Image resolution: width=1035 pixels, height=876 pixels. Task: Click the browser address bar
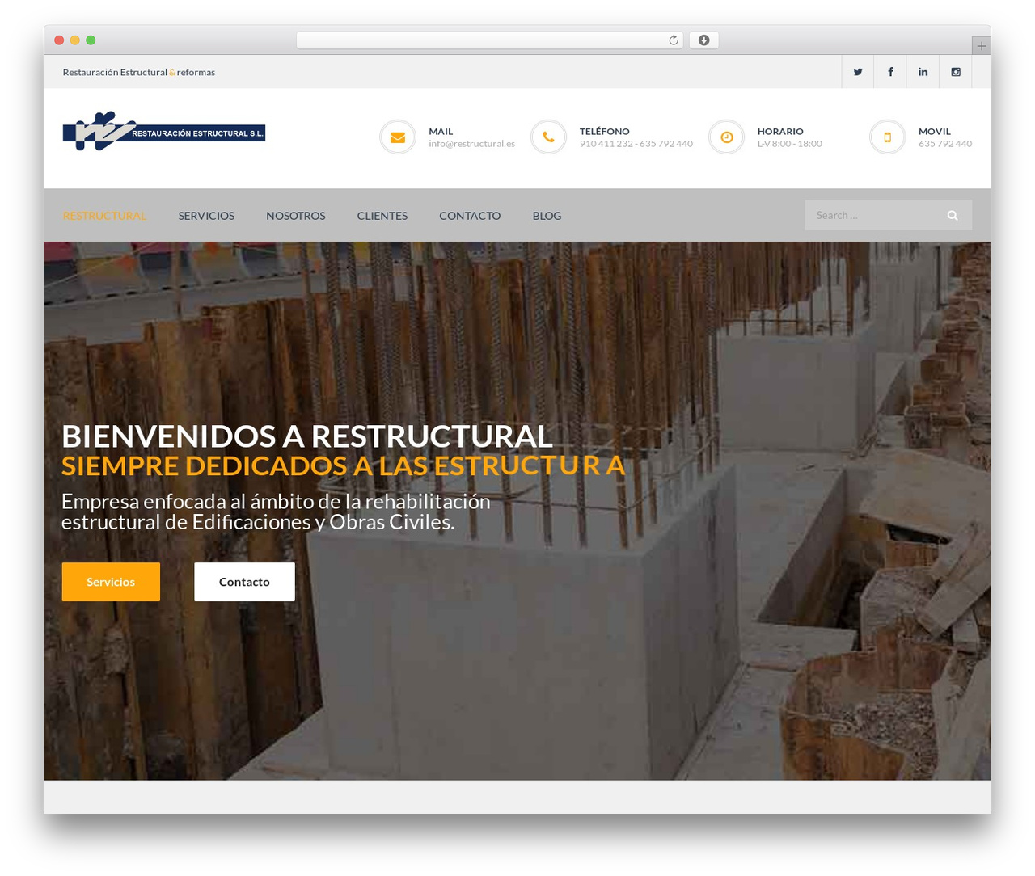tap(489, 40)
